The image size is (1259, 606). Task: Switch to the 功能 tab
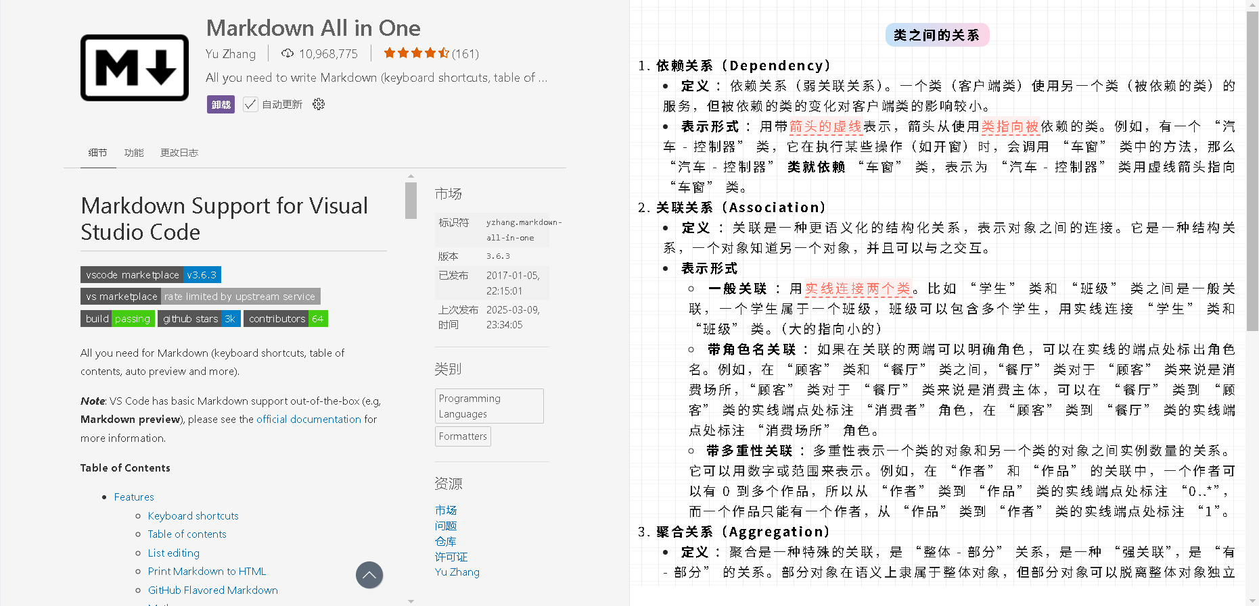[134, 153]
